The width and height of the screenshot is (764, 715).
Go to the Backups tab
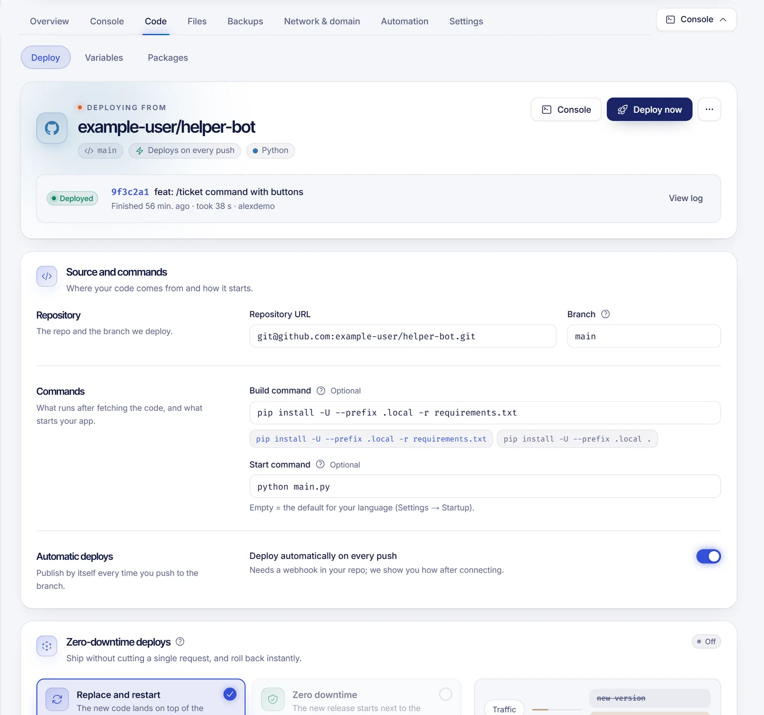245,21
